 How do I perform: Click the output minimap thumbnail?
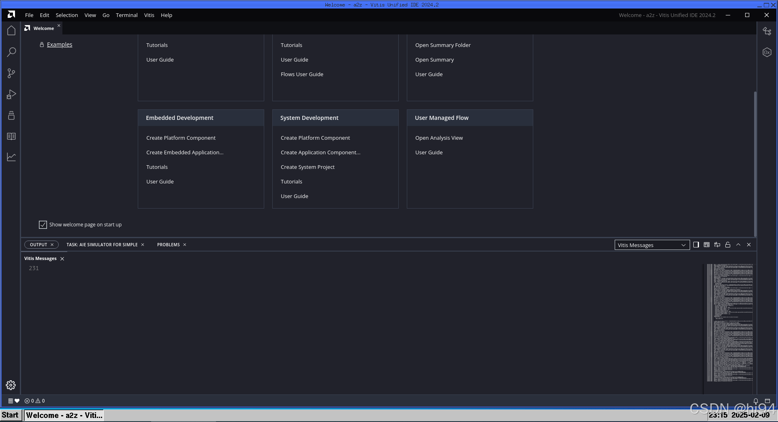pyautogui.click(x=729, y=323)
